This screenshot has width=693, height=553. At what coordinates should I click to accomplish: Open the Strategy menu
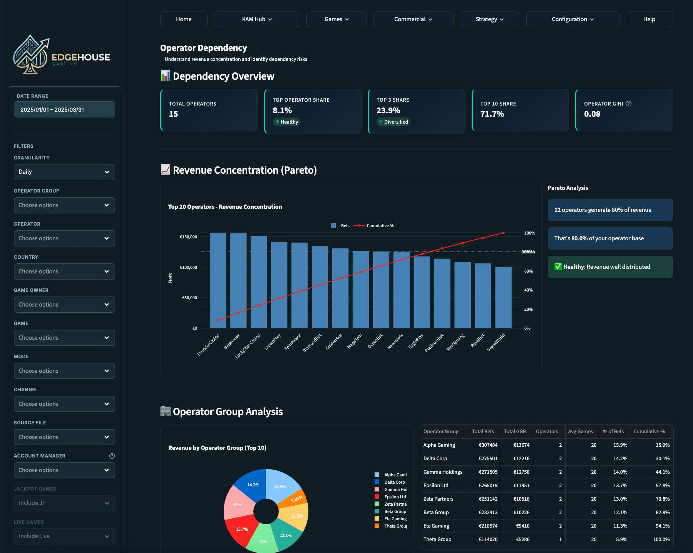[x=489, y=19]
